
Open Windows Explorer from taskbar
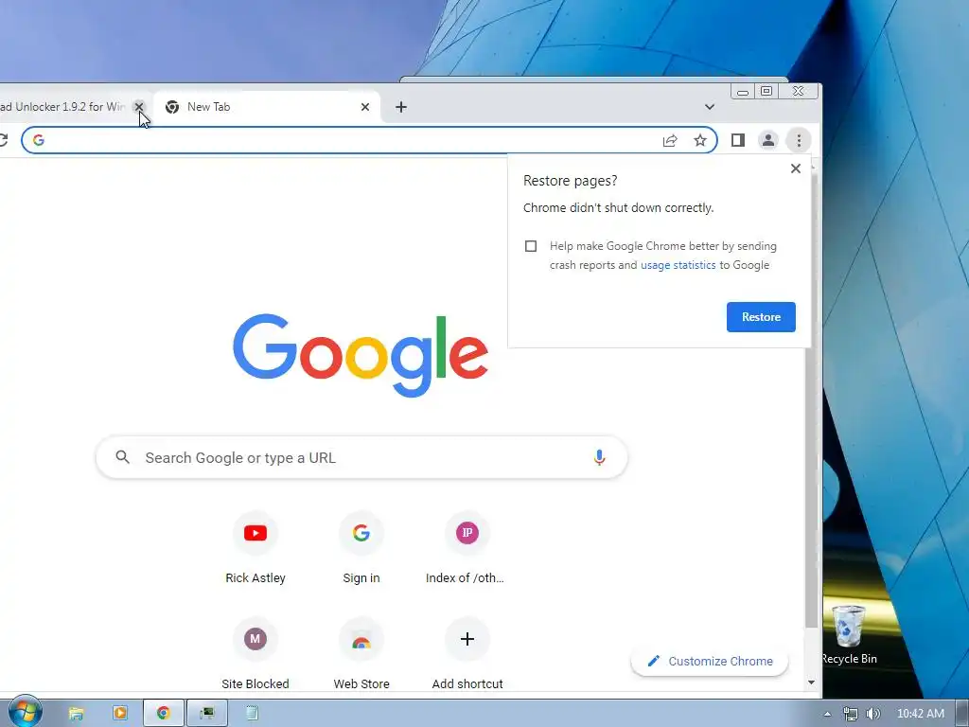coord(76,714)
